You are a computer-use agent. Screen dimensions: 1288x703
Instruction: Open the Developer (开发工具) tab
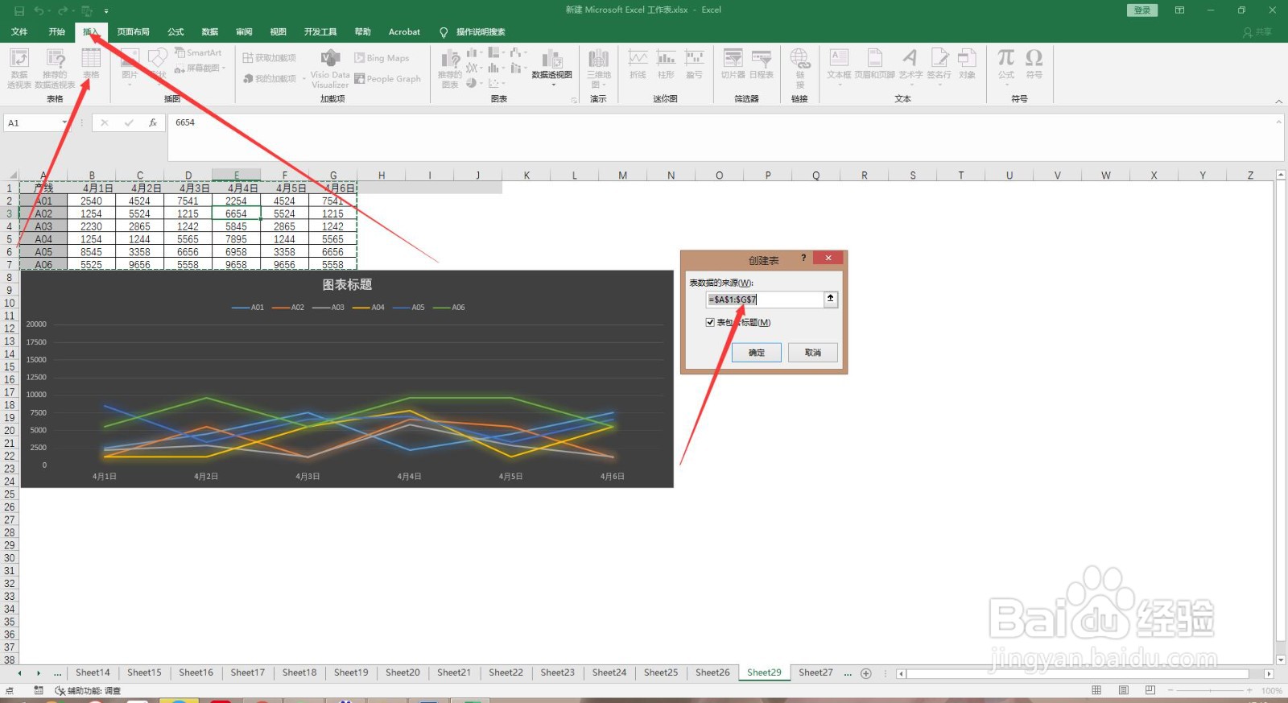[320, 32]
